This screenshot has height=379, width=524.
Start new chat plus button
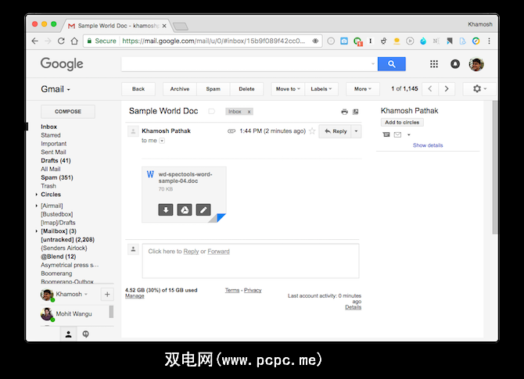click(x=107, y=294)
